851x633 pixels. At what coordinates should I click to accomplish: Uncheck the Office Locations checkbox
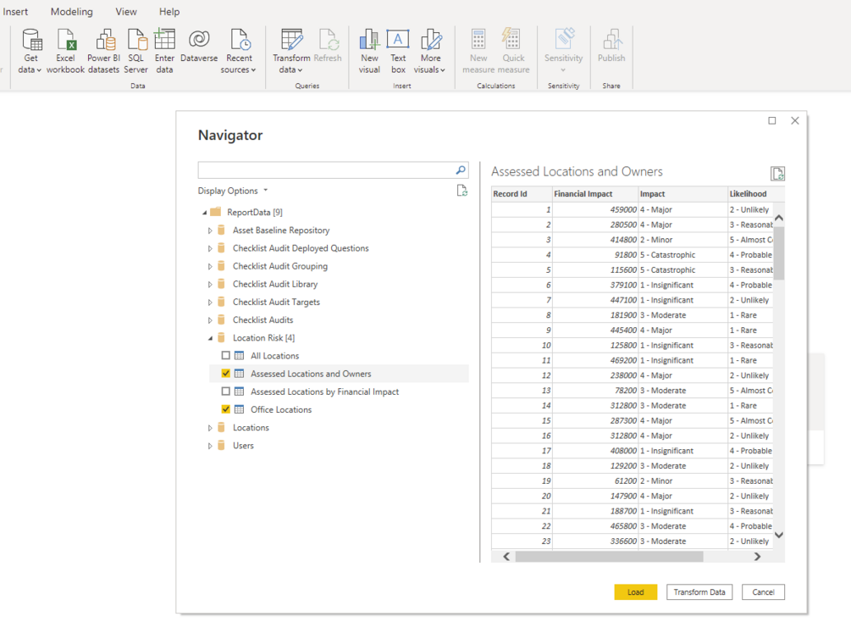coord(226,409)
